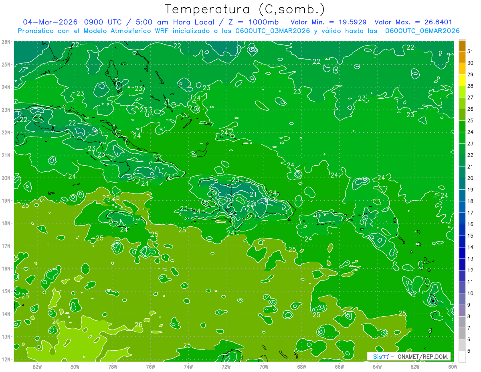Click the '21' contour label over Hispaniola

253,195
